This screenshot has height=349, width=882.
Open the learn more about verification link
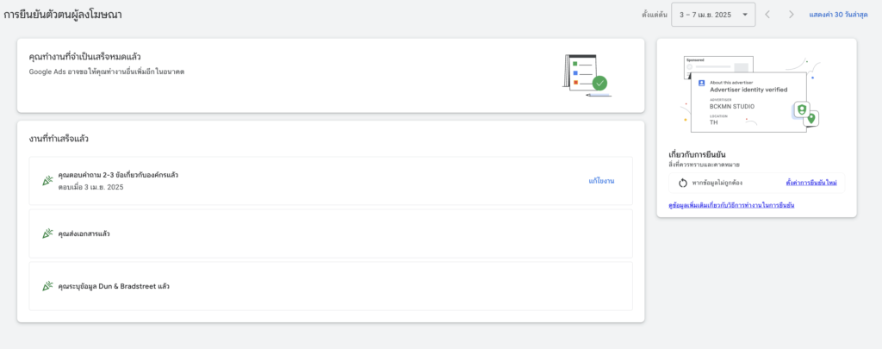click(x=731, y=205)
